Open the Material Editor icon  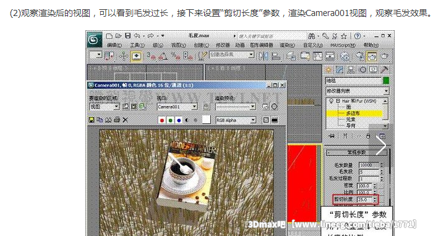[345, 56]
